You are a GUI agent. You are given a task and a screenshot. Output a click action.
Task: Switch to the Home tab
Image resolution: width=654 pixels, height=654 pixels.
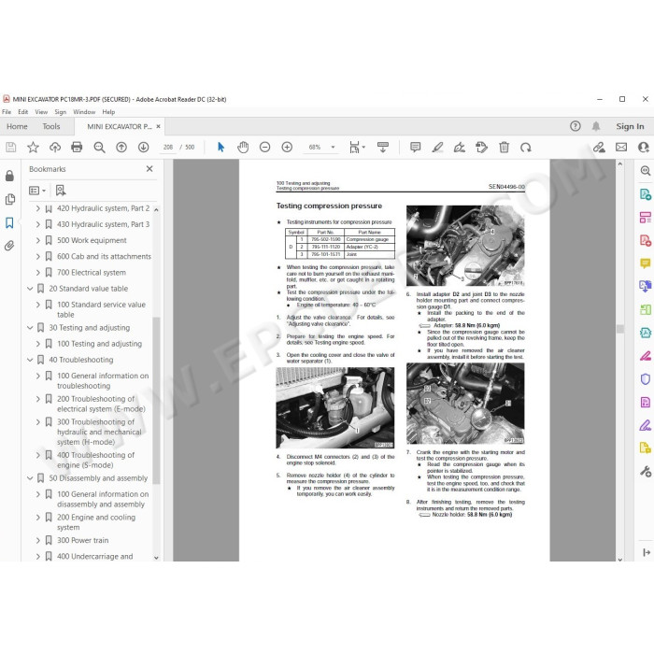pos(17,126)
